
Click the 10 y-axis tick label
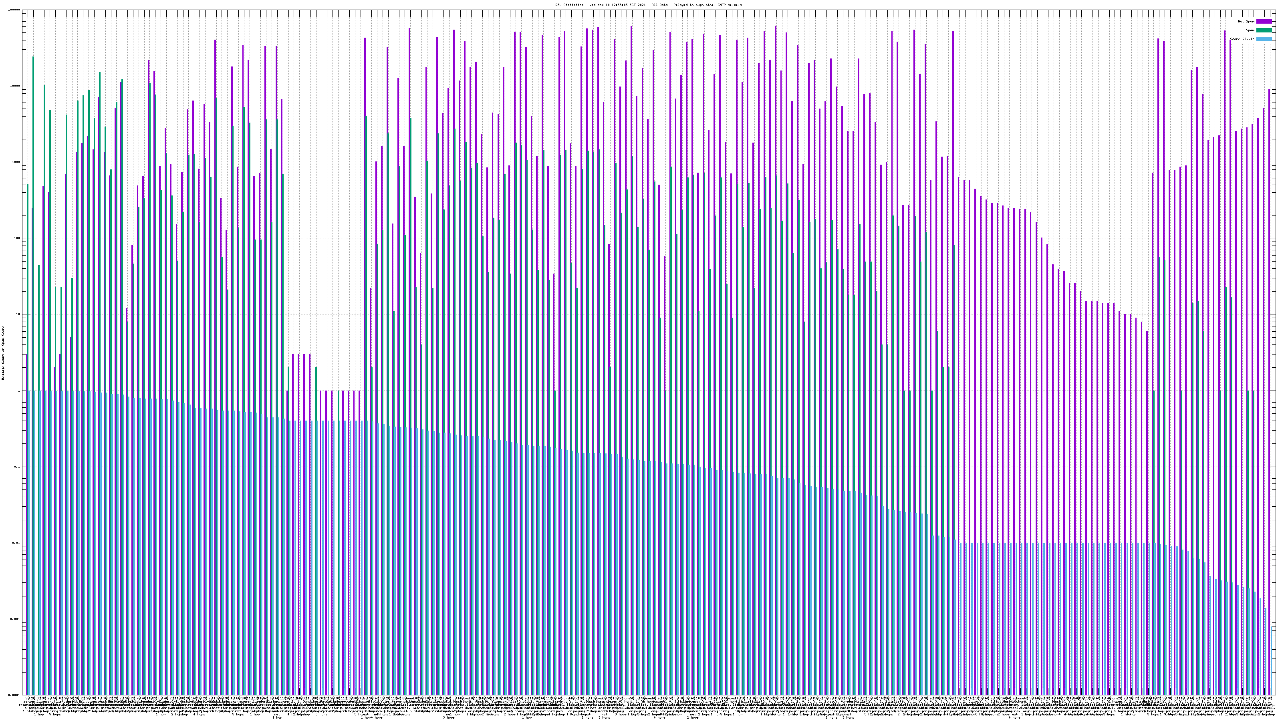(18, 314)
